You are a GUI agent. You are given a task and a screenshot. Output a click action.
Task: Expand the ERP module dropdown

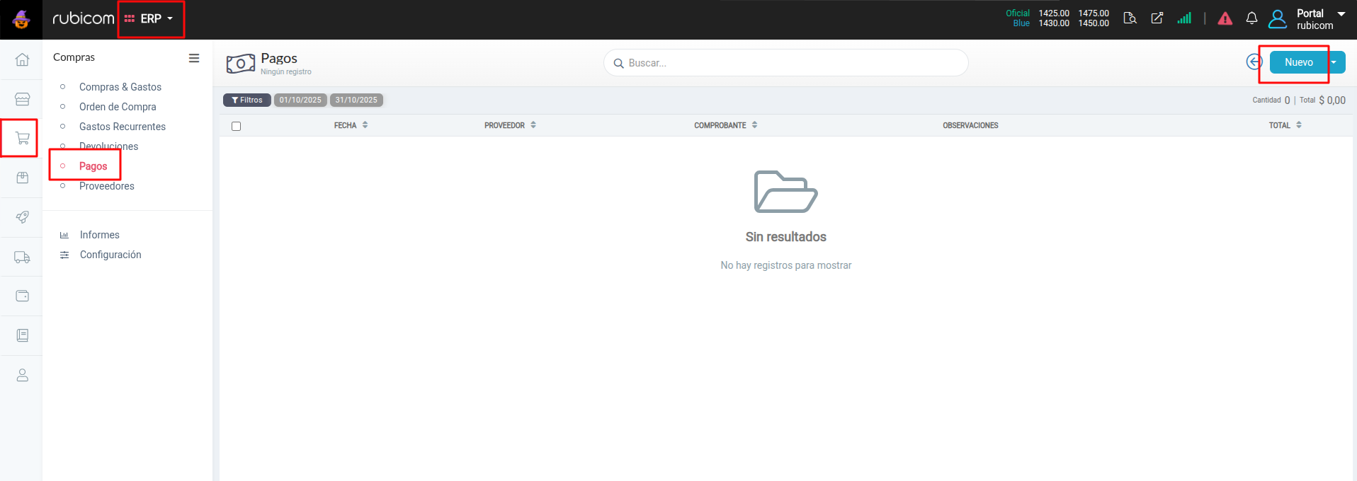click(x=149, y=19)
